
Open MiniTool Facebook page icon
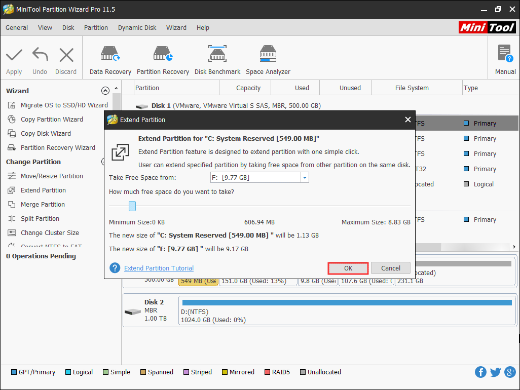[x=480, y=372]
